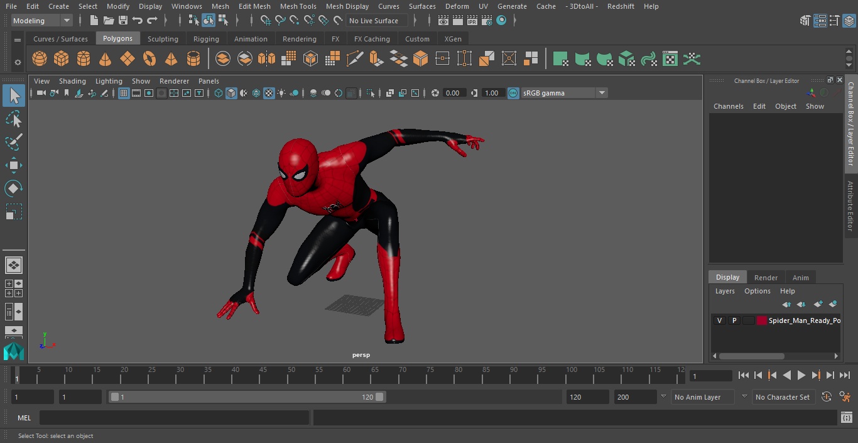Viewport: 858px width, 443px height.
Task: Click the shelf settings gear icon
Action: point(18,62)
